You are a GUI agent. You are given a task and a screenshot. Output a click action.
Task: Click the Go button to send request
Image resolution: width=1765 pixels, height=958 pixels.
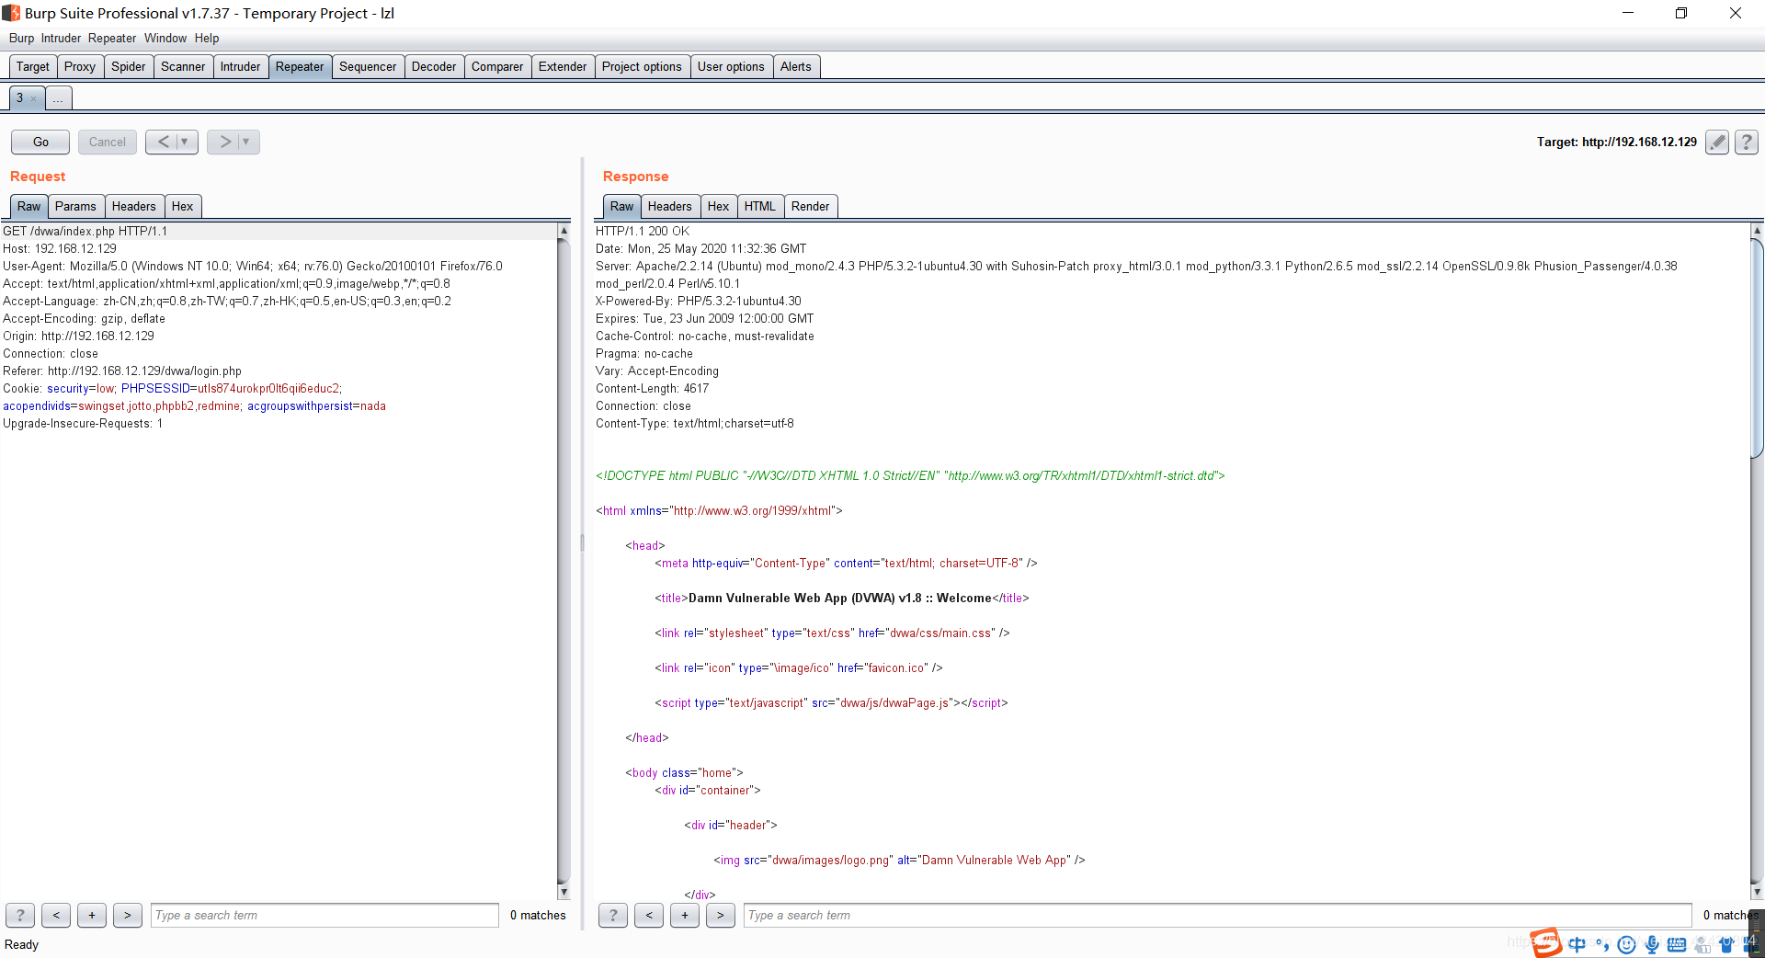40,142
